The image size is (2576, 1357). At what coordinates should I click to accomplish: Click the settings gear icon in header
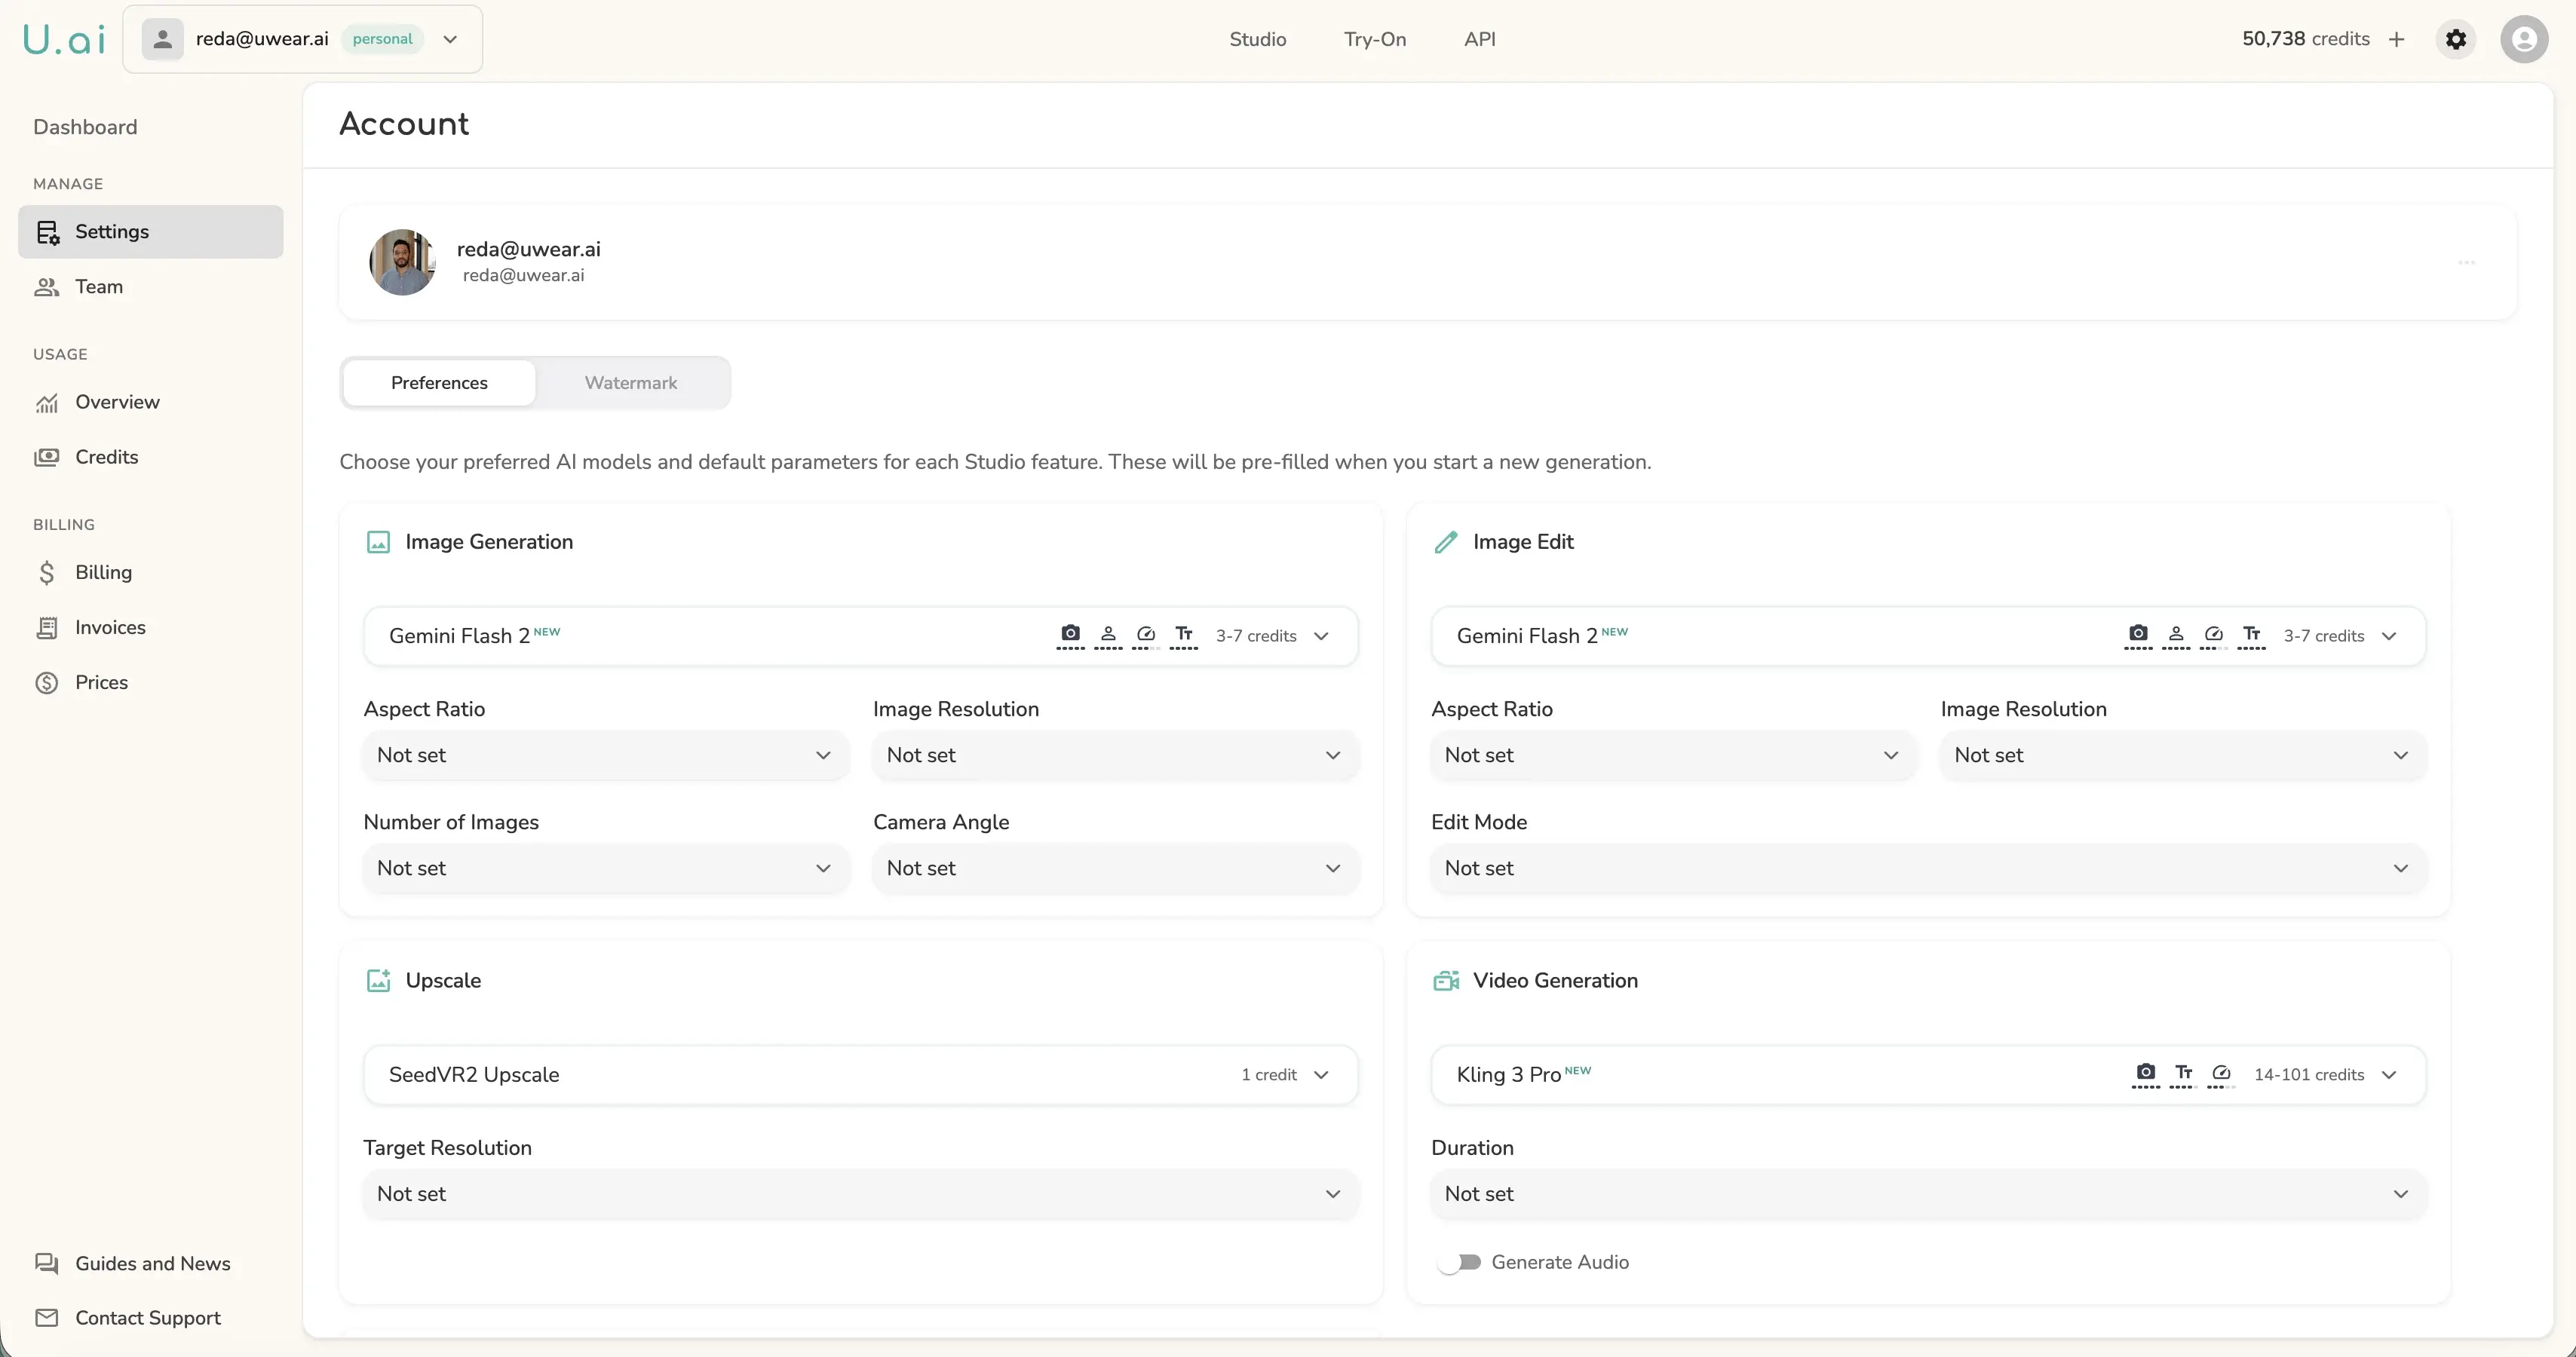tap(2455, 39)
